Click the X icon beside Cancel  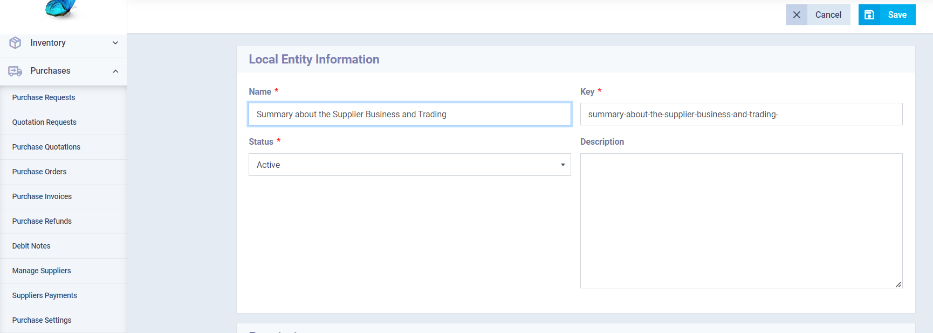click(797, 15)
